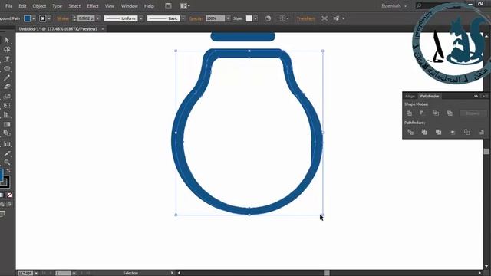The height and width of the screenshot is (276, 491).
Task: Swap fill and stroke colors arrow
Action: (8, 171)
